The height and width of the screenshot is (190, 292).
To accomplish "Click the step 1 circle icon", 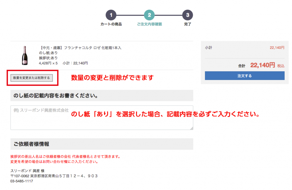I will [x=111, y=15].
